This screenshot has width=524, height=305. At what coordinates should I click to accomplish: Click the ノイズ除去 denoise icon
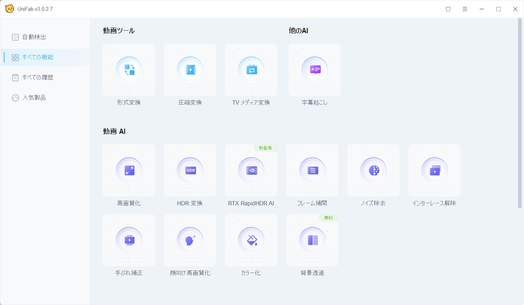point(373,171)
